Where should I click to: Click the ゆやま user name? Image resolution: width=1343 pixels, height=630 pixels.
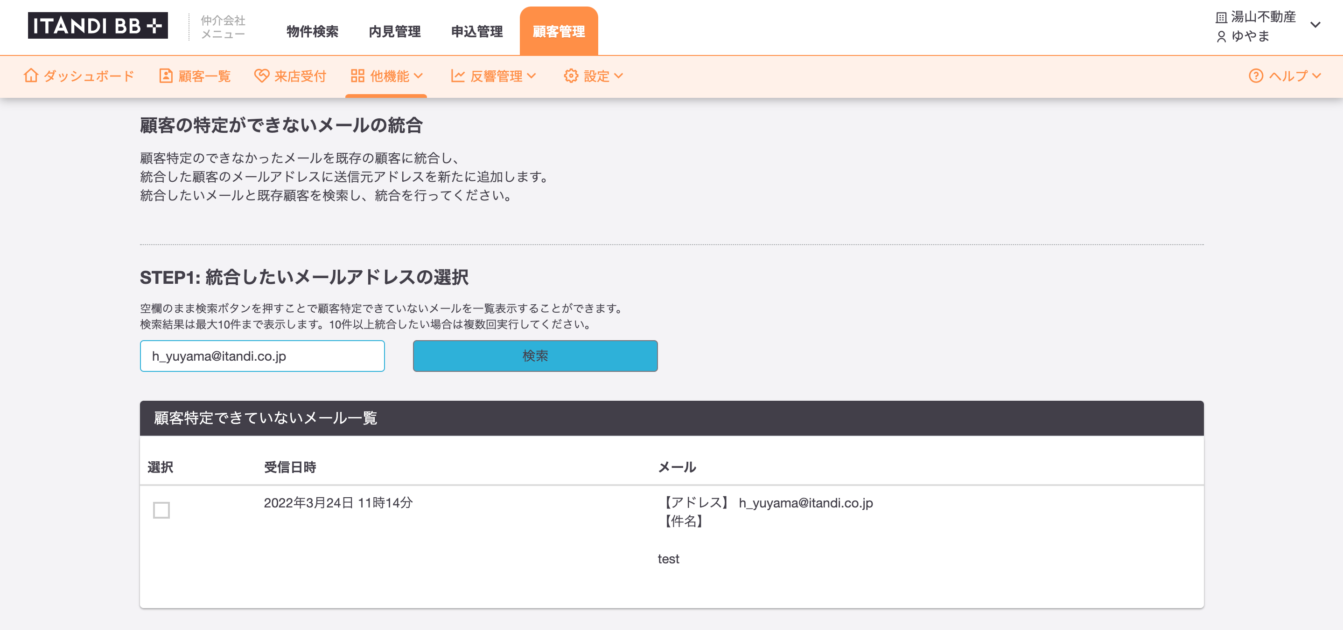point(1250,36)
